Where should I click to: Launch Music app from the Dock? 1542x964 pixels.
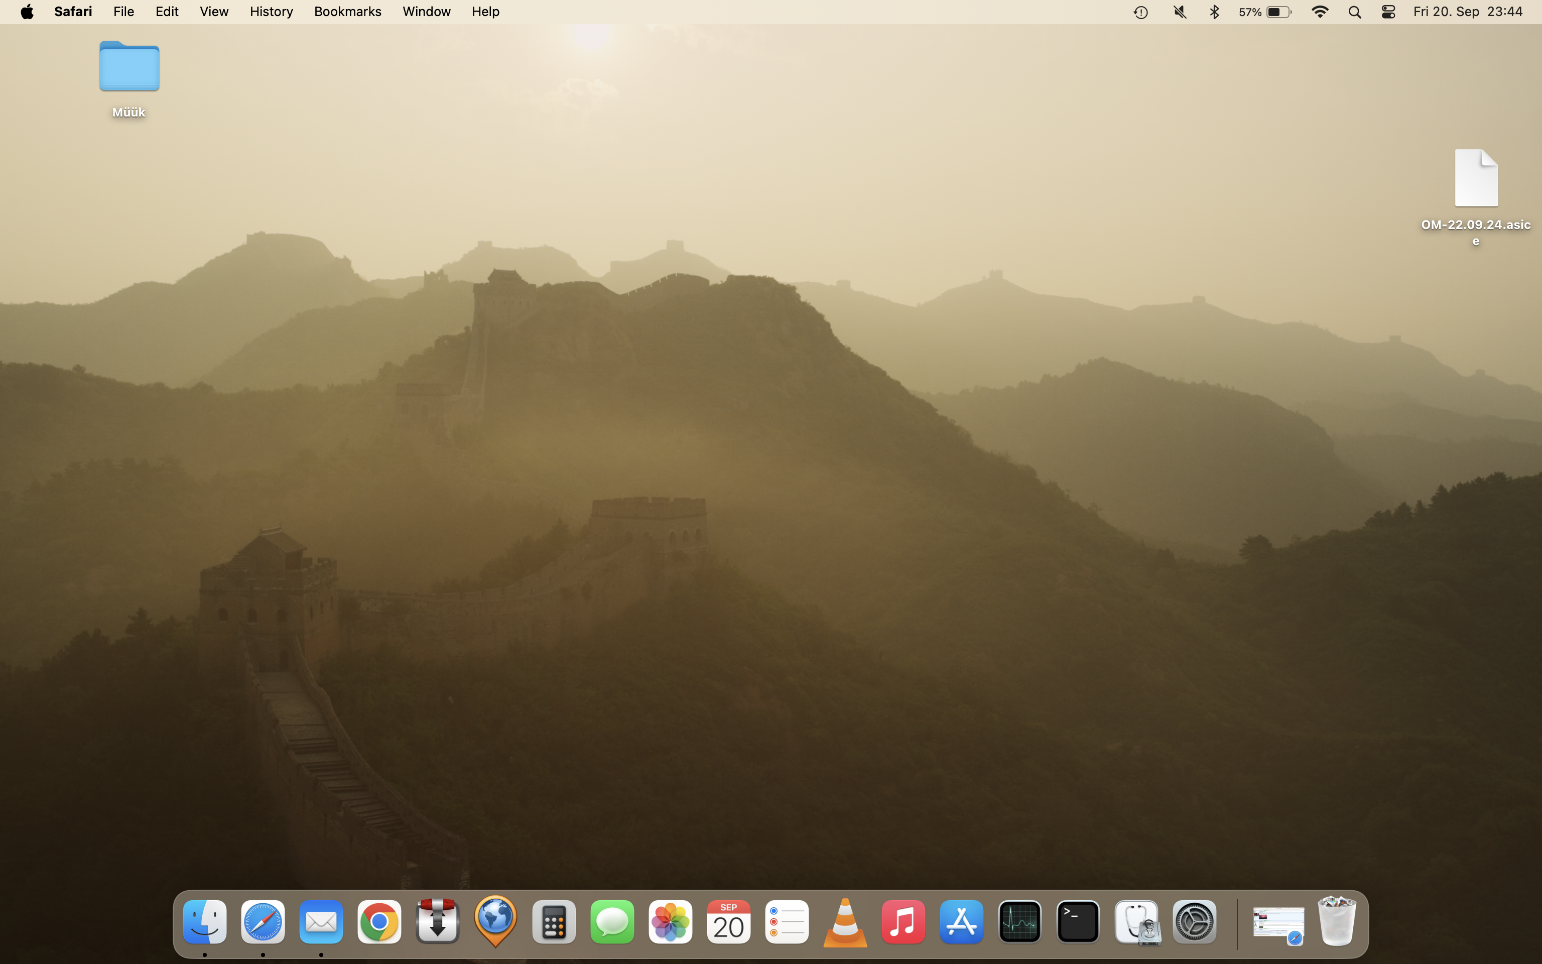904,922
